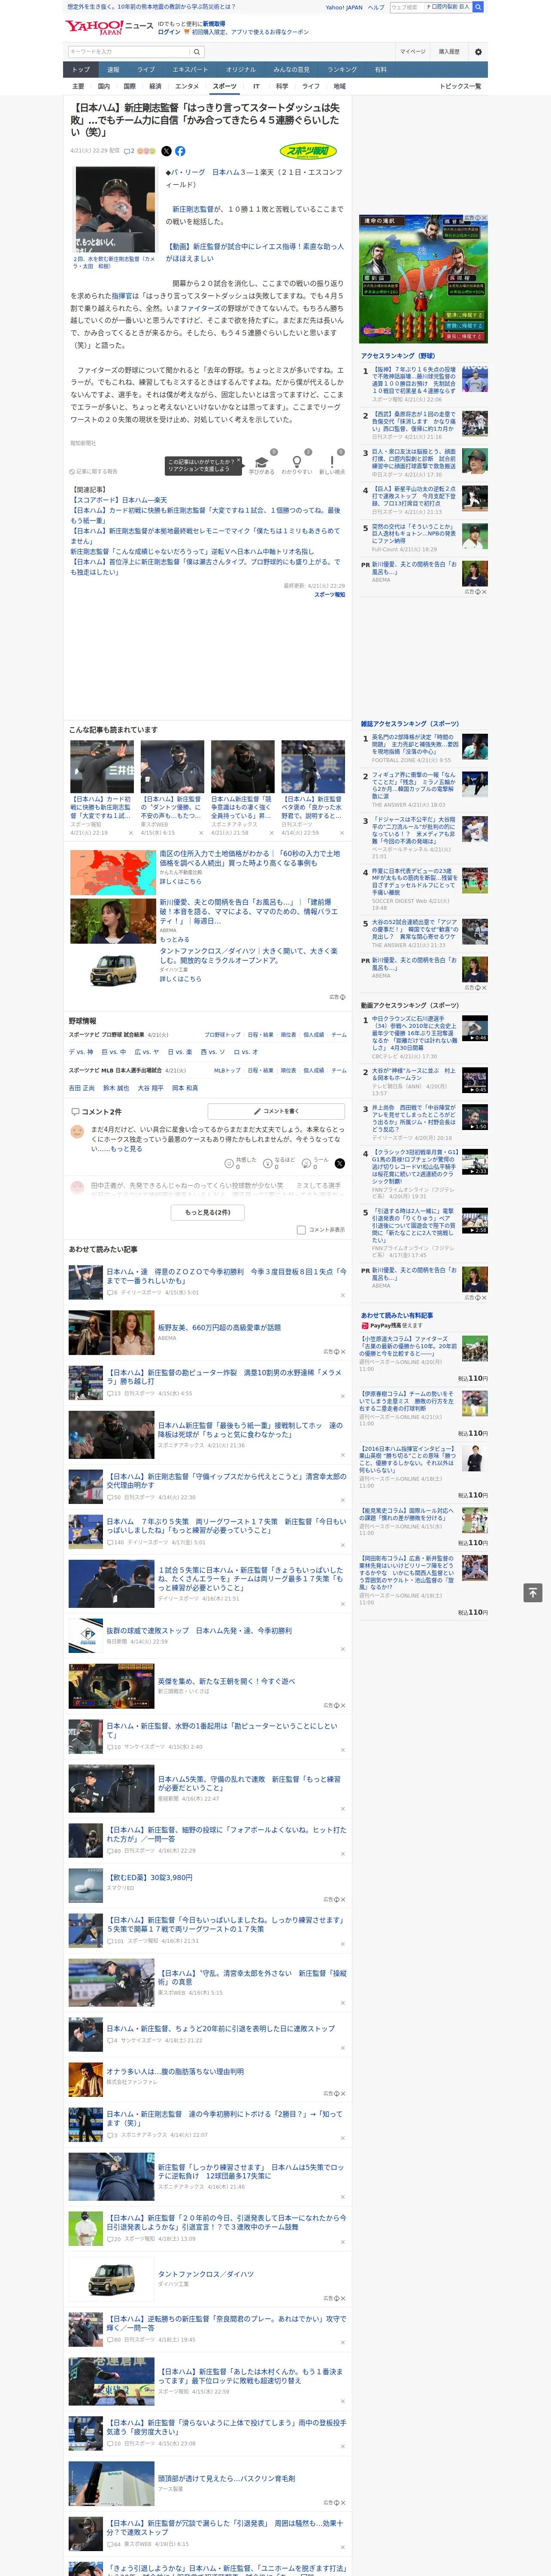Image resolution: width=551 pixels, height=2576 pixels.
Task: Expand first comment with もっと見る link
Action: coord(126,1149)
